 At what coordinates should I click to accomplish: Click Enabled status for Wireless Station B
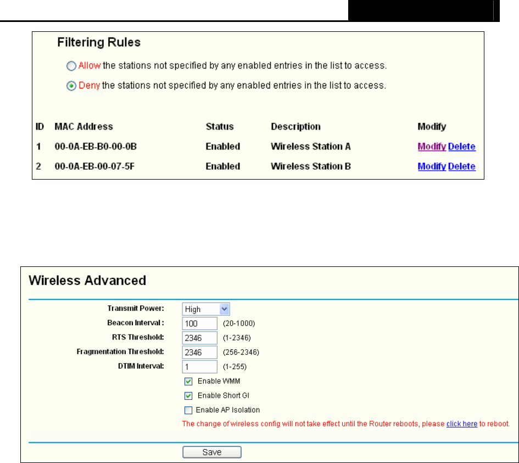point(223,166)
